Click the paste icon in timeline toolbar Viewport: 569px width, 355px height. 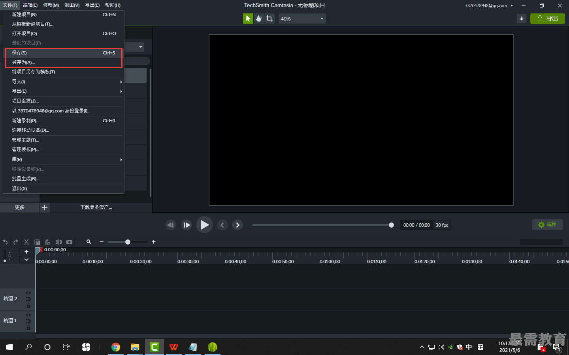tap(48, 242)
